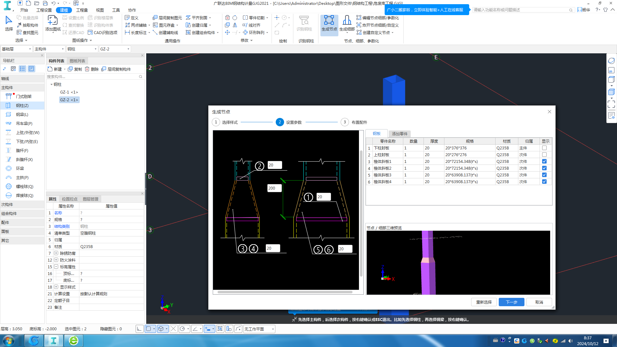
Task: Open the 钢柱 type dropdown
Action: [82, 49]
